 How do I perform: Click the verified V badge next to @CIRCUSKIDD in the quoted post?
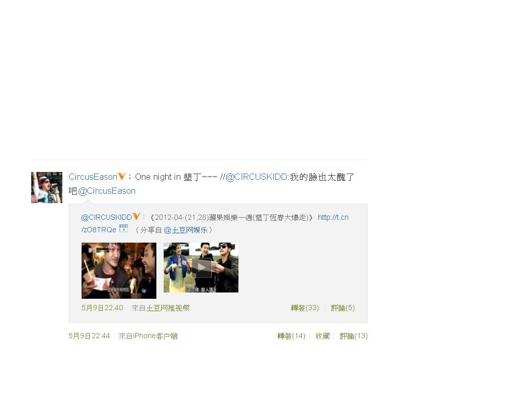pos(137,217)
